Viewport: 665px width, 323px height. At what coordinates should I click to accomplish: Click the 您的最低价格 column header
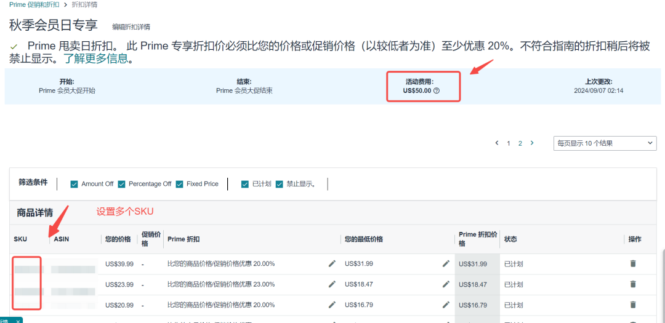364,239
